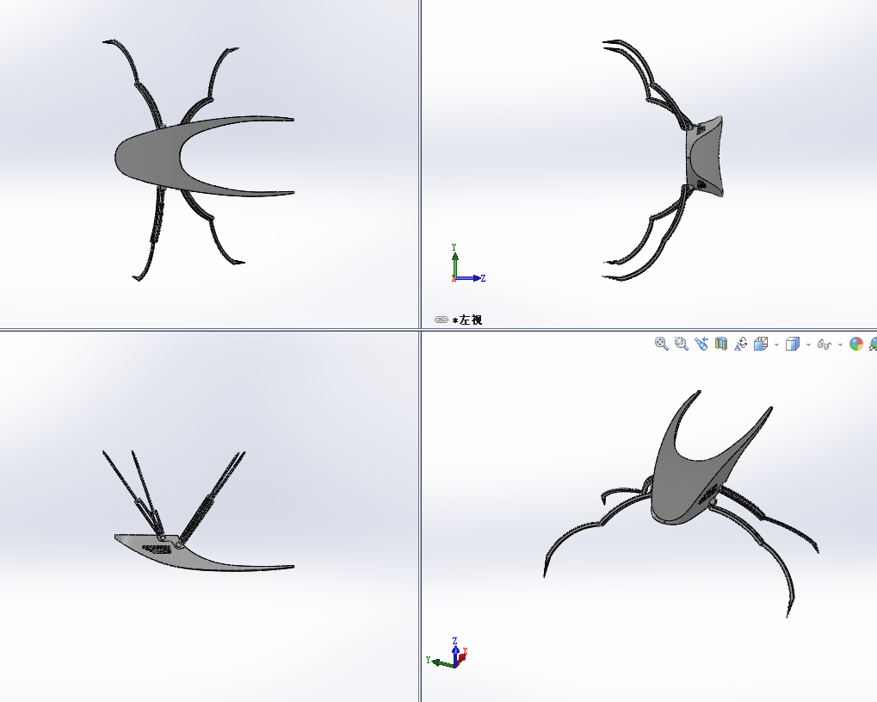
Task: Activate the Section View tool
Action: tap(721, 344)
